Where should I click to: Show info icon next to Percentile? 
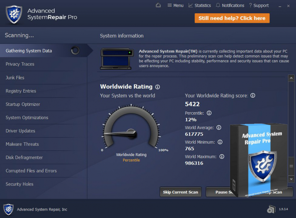click(x=209, y=113)
